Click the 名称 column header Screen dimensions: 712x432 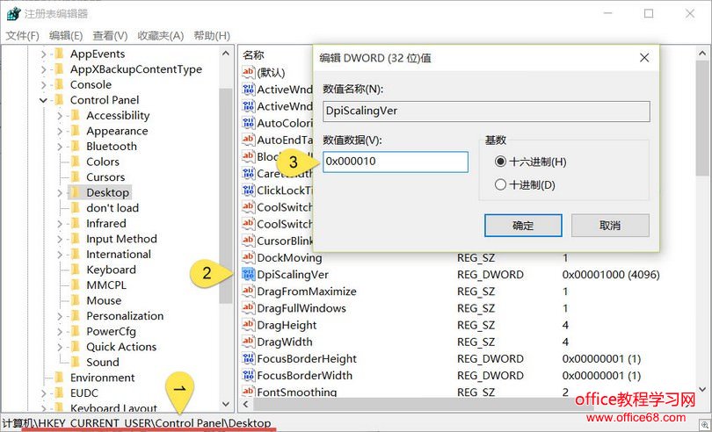[253, 55]
